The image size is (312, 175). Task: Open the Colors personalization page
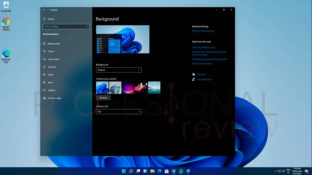tap(51, 51)
